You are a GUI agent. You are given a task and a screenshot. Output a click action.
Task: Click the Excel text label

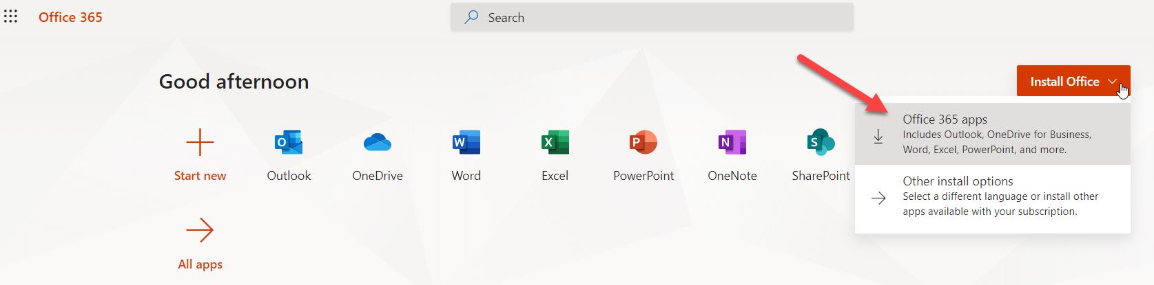[x=555, y=176]
